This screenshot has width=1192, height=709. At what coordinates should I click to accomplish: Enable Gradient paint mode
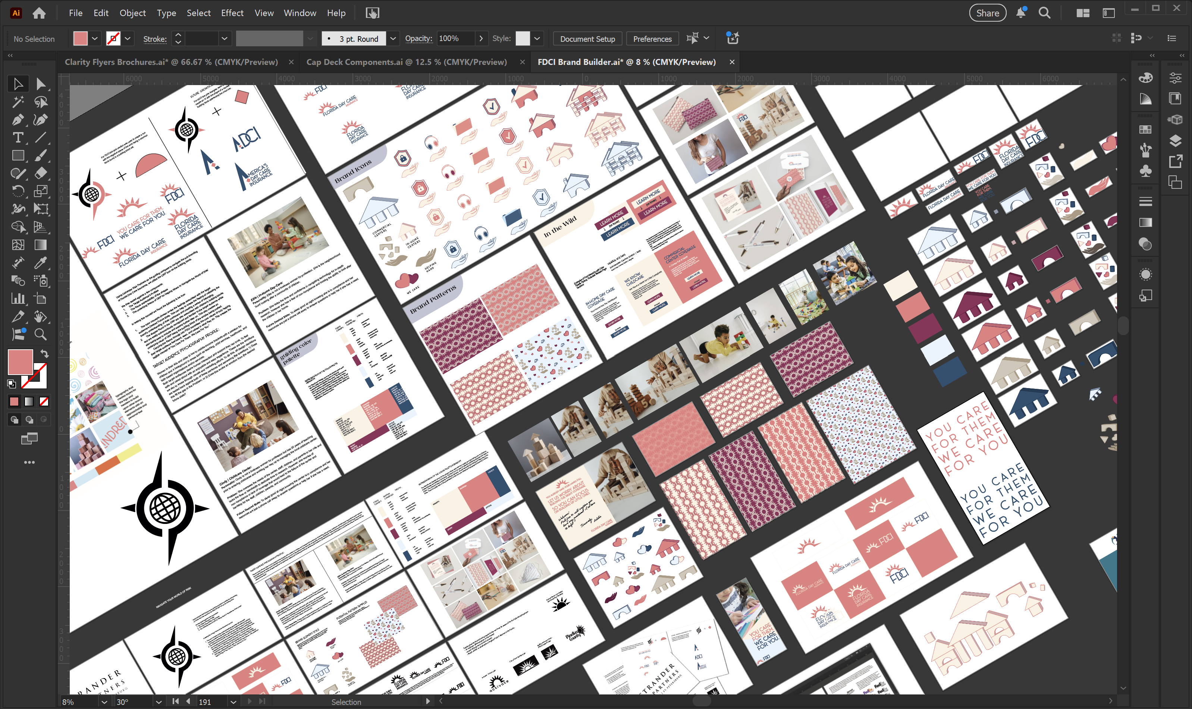pos(29,402)
